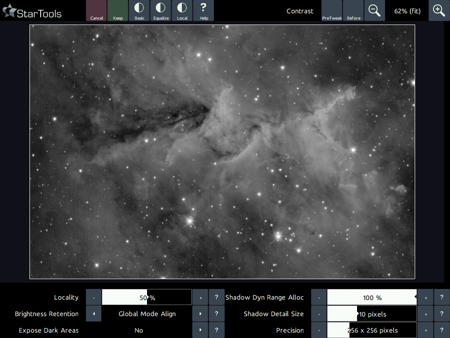The width and height of the screenshot is (450, 338).
Task: Toggle the PreTweak preview button
Action: point(332,11)
